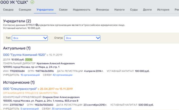
Task: Click capital value 500 000 руб.
Action: (146, 105)
